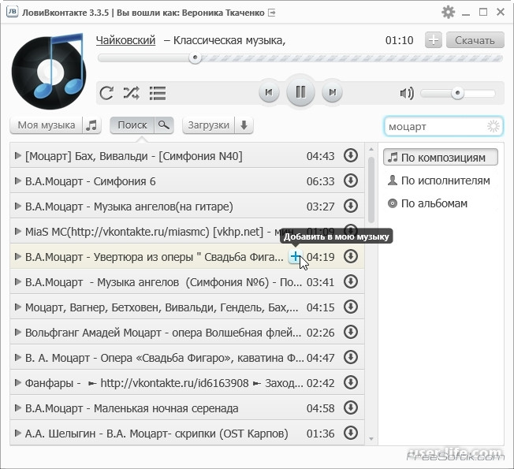Download В.А.Моцарт Симфония 6 track
This screenshot has height=469, width=514.
351,181
